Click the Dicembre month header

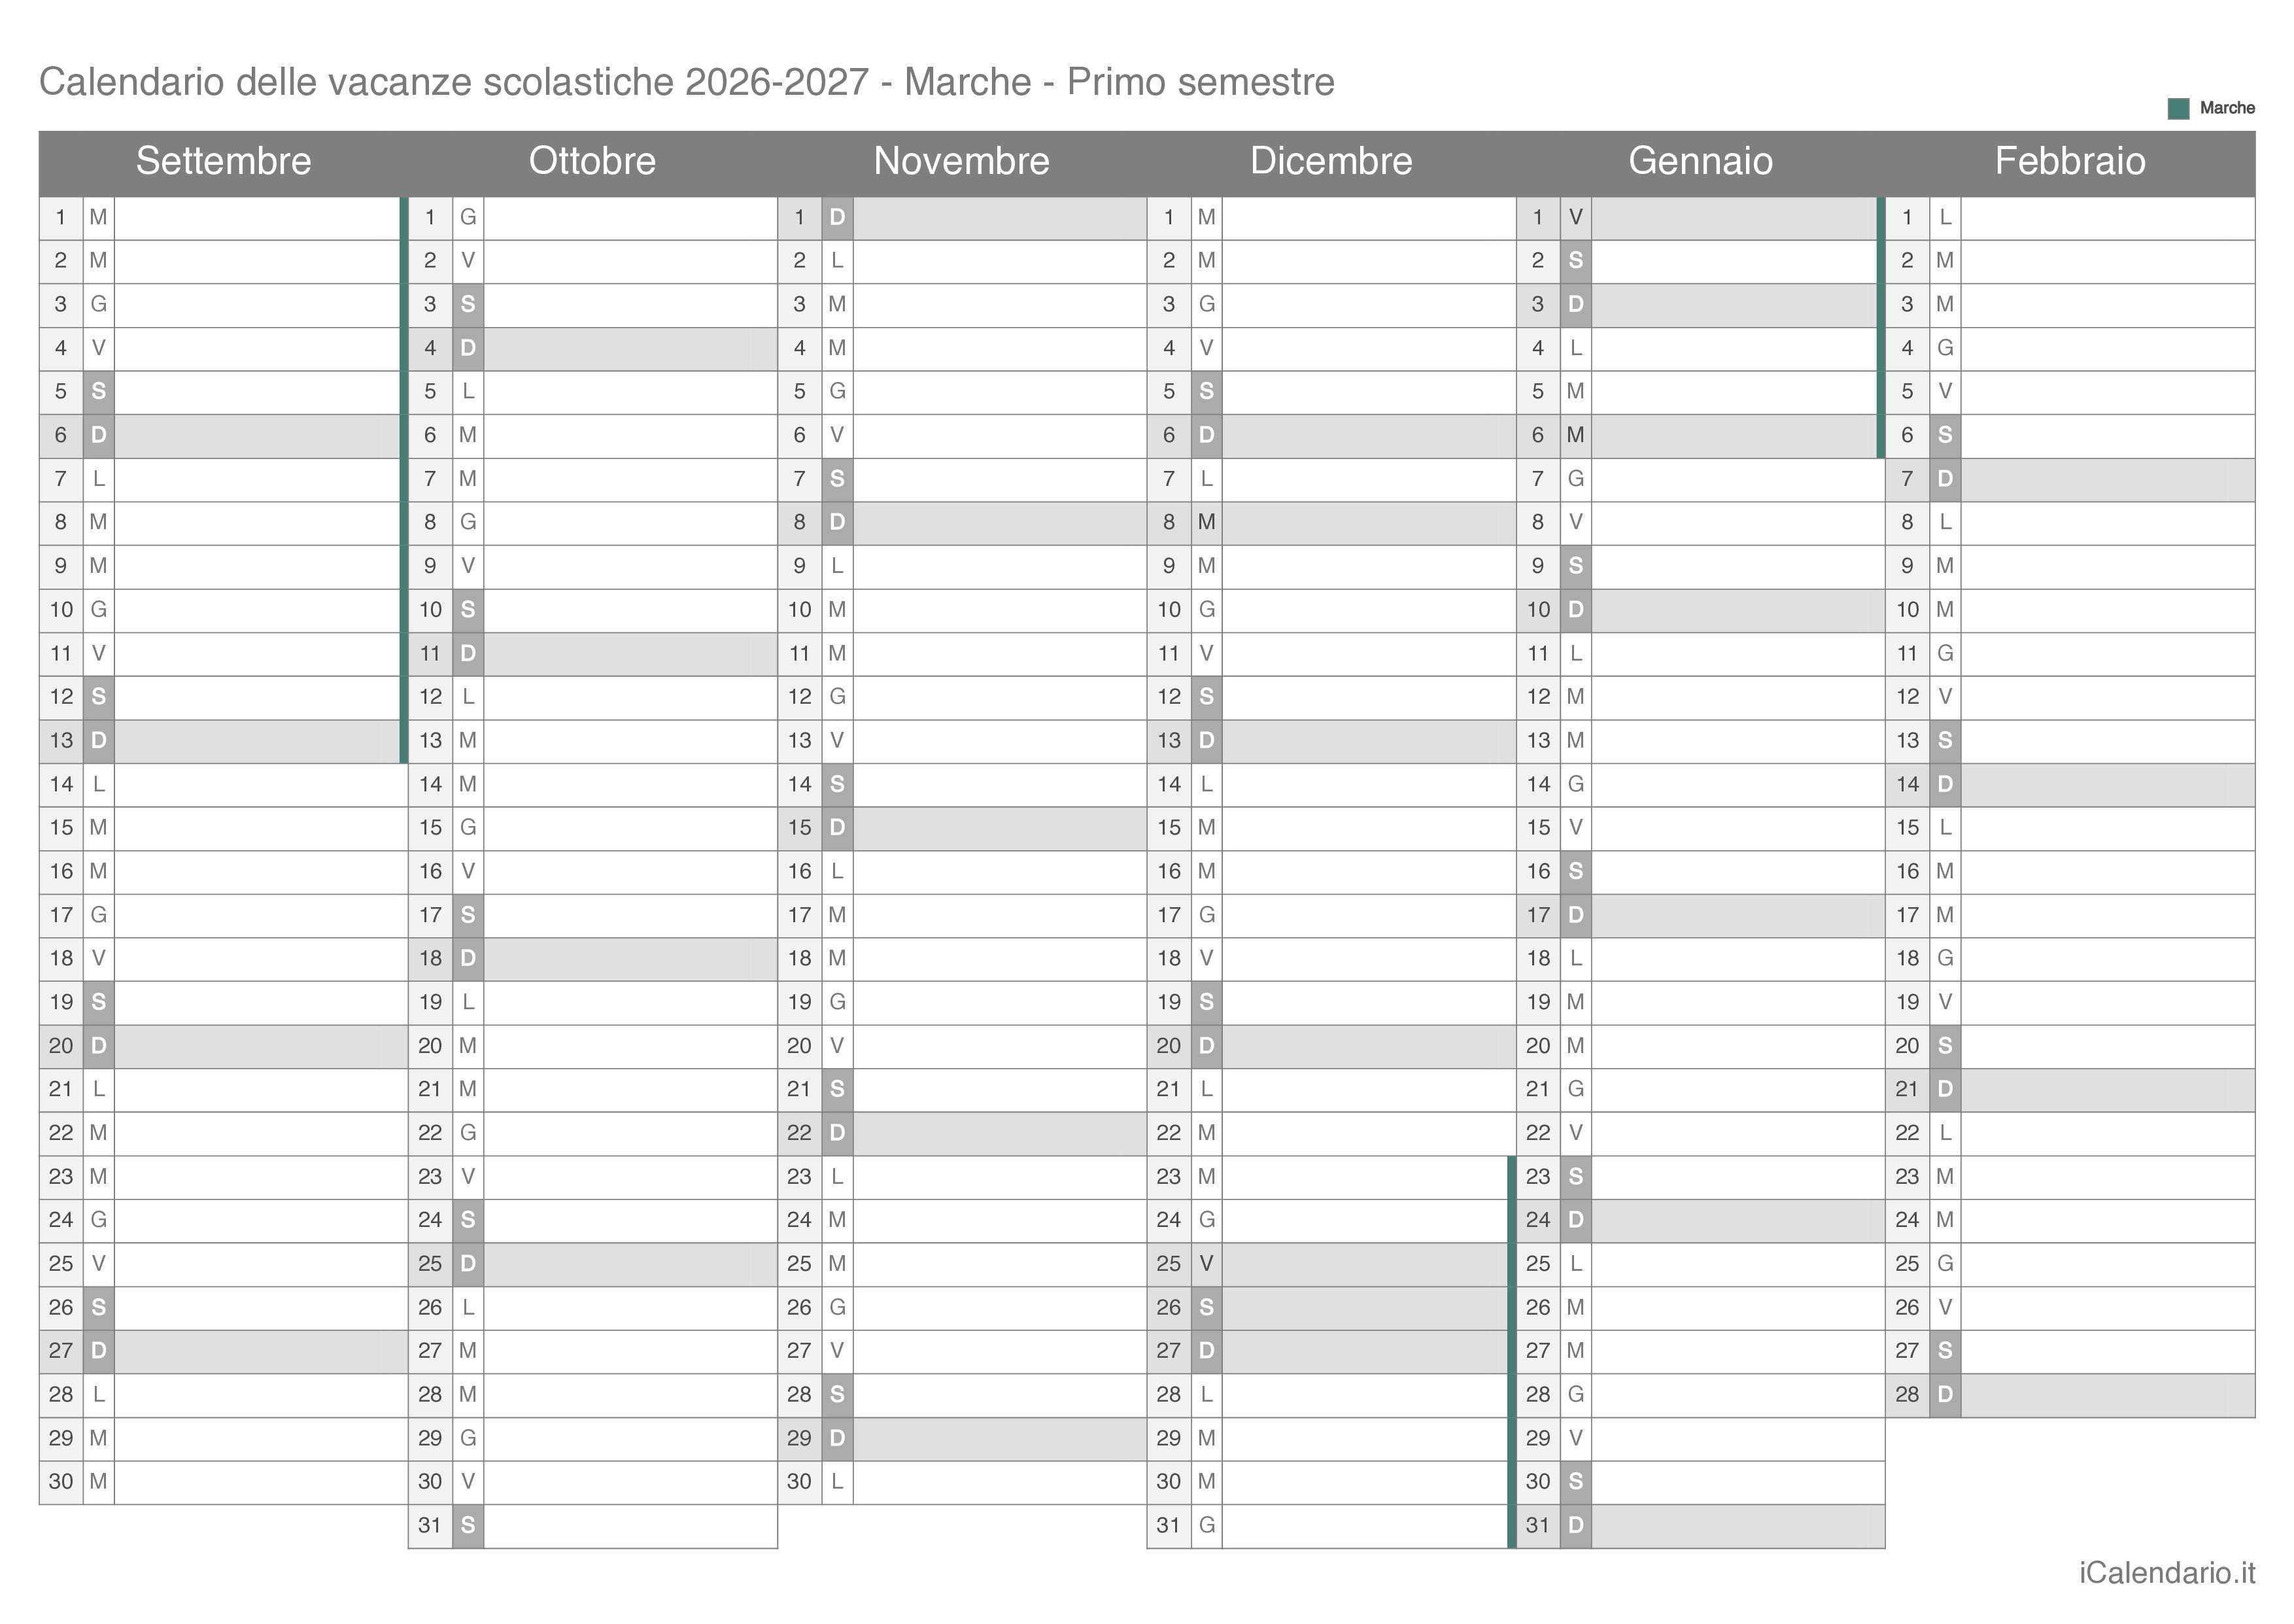(1331, 161)
